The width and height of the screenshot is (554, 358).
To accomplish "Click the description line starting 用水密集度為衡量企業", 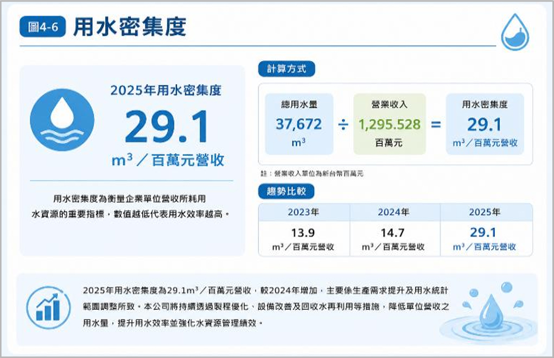I will tap(130, 199).
